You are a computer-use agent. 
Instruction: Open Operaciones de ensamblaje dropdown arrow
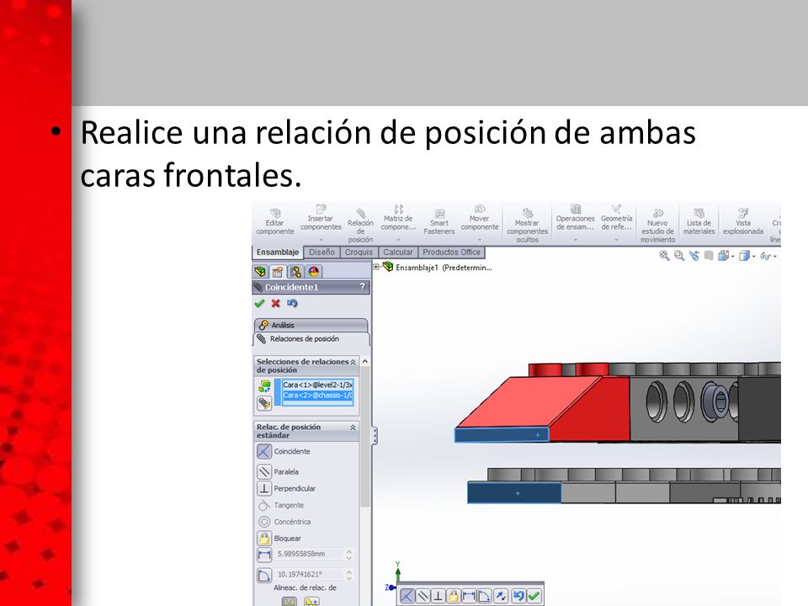pos(575,240)
